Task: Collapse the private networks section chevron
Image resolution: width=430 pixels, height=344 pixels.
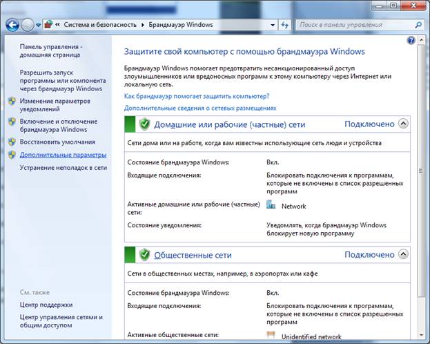Action: [403, 124]
